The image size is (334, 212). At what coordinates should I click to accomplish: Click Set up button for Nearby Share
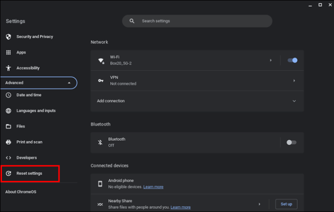point(286,204)
